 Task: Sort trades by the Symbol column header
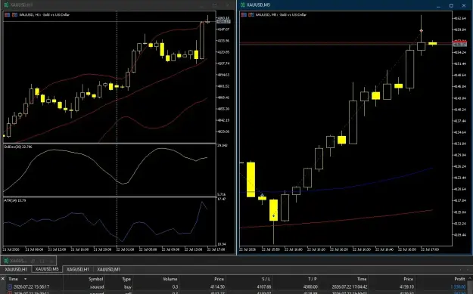96,279
